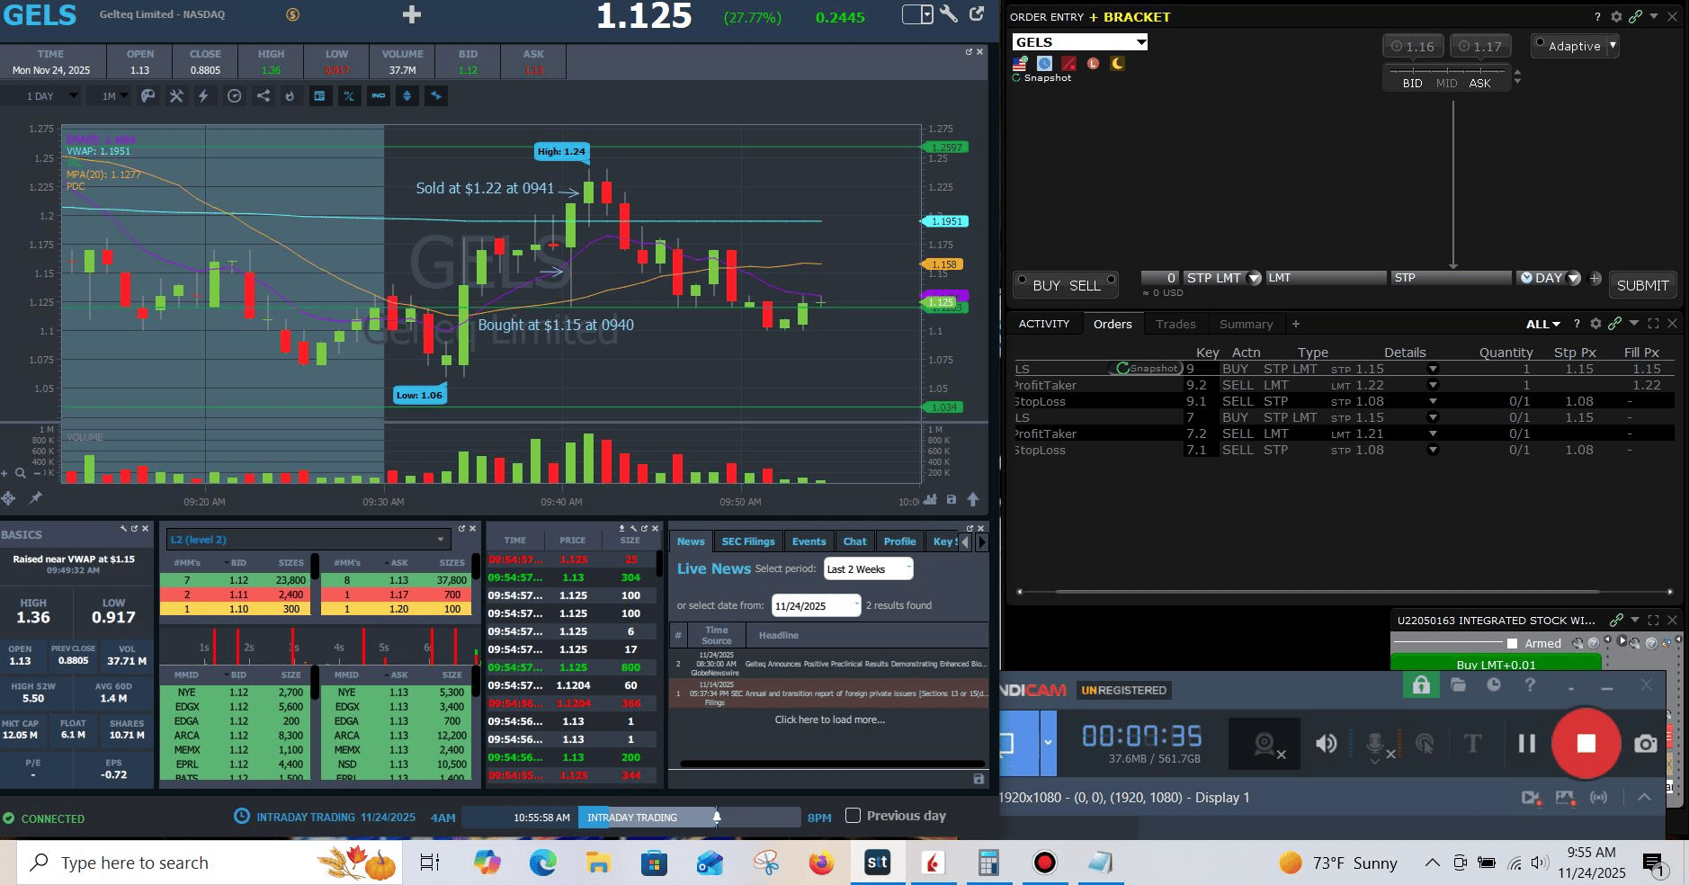
Task: Click the 1.16 bid price button
Action: coord(1413,46)
